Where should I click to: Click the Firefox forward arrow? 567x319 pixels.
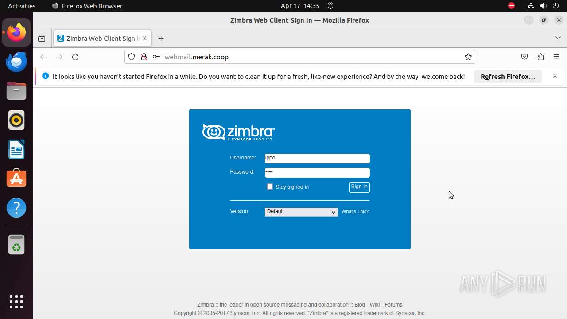point(59,57)
